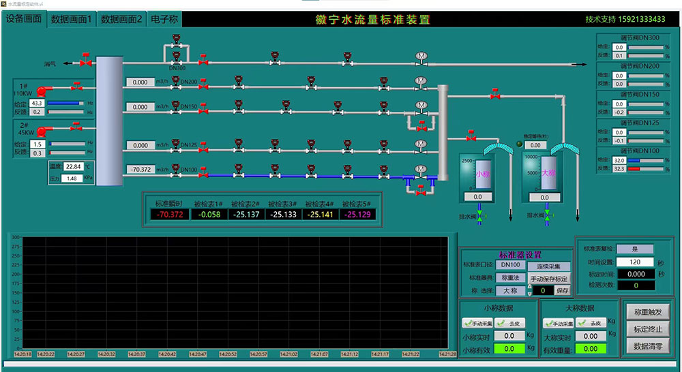Screen dimensions: 682x372
Task: Click the 调节阀DN100 setpoint slider
Action: pyautogui.click(x=644, y=160)
